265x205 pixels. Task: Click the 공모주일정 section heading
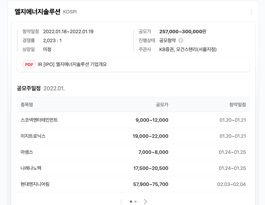click(29, 88)
